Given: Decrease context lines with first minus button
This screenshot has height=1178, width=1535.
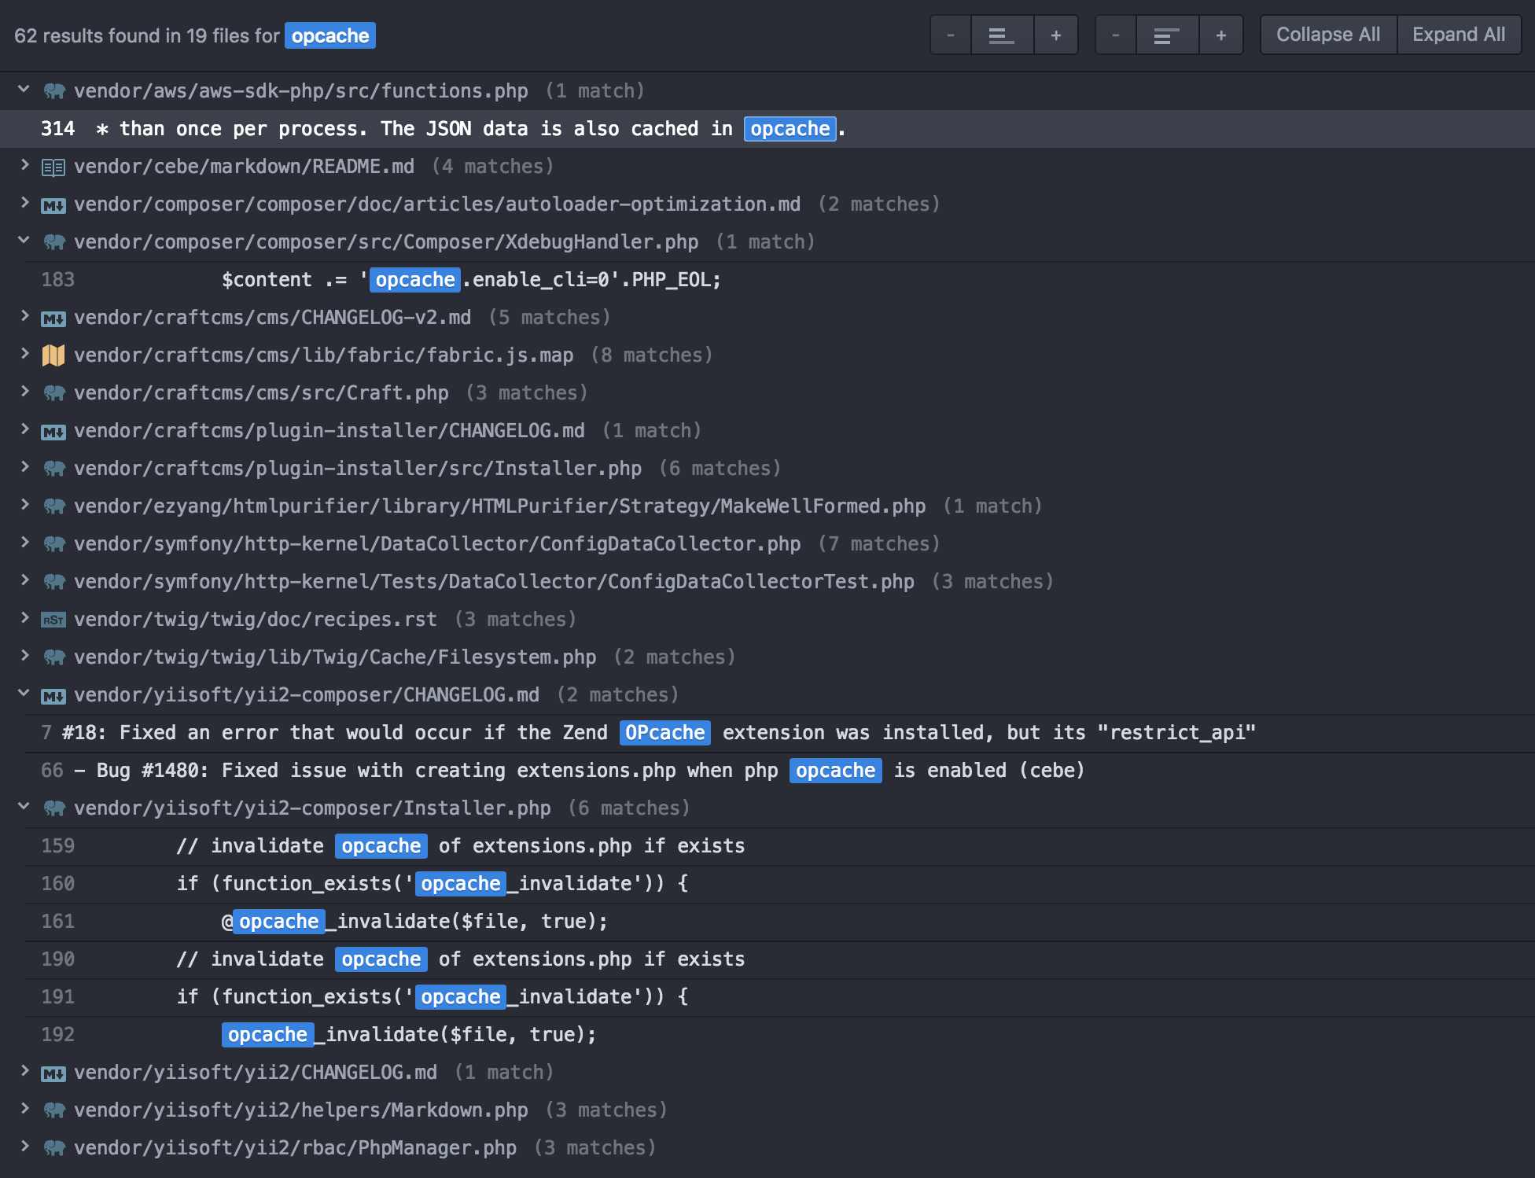Looking at the screenshot, I should point(950,35).
